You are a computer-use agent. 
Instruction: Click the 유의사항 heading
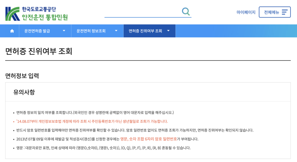(24, 92)
